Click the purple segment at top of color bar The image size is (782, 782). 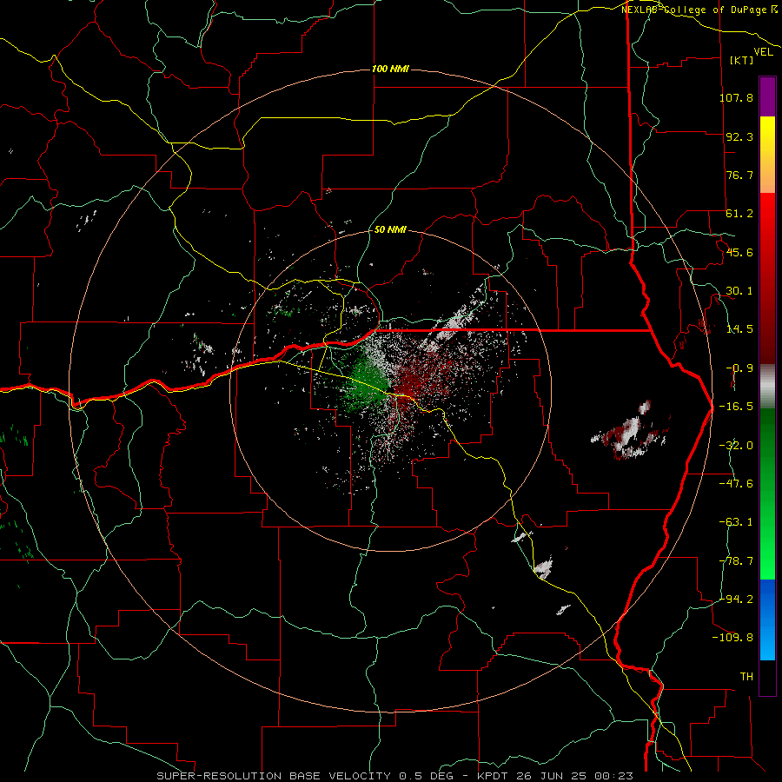click(x=767, y=96)
